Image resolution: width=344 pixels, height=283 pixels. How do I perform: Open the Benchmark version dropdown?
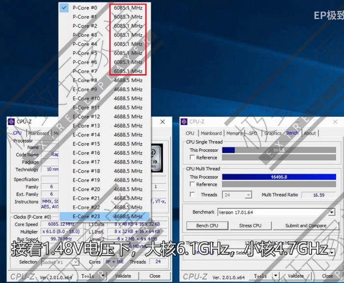pyautogui.click(x=332, y=212)
